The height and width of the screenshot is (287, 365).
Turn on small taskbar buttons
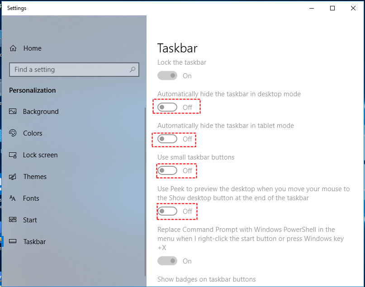[x=167, y=170]
